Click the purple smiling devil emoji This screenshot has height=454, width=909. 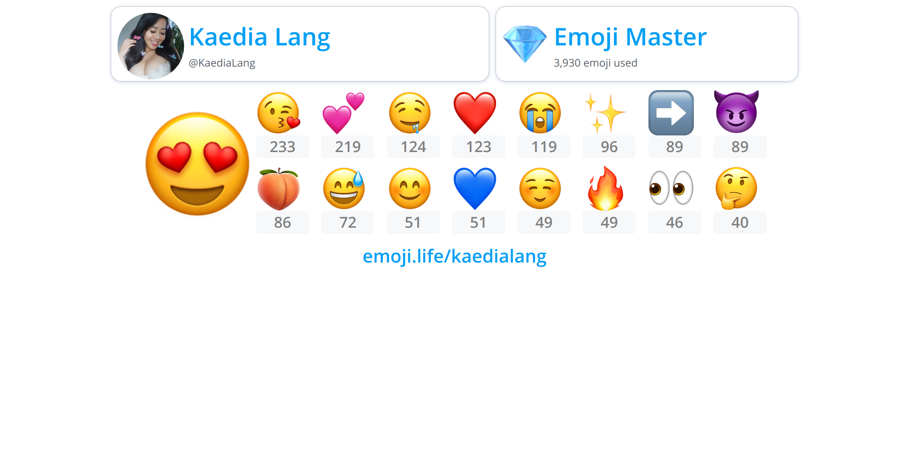(736, 112)
